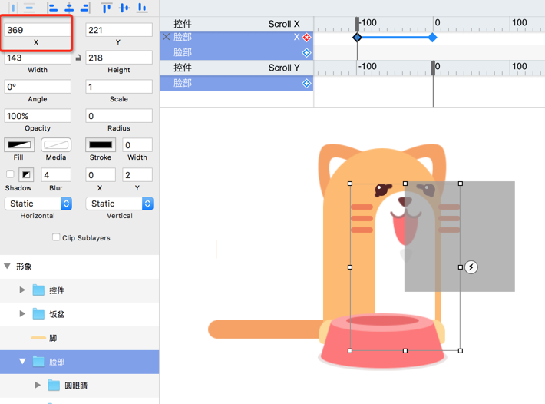Image resolution: width=545 pixels, height=404 pixels.
Task: Click the X delete icon on the 脸部 X row
Action: (x=166, y=37)
